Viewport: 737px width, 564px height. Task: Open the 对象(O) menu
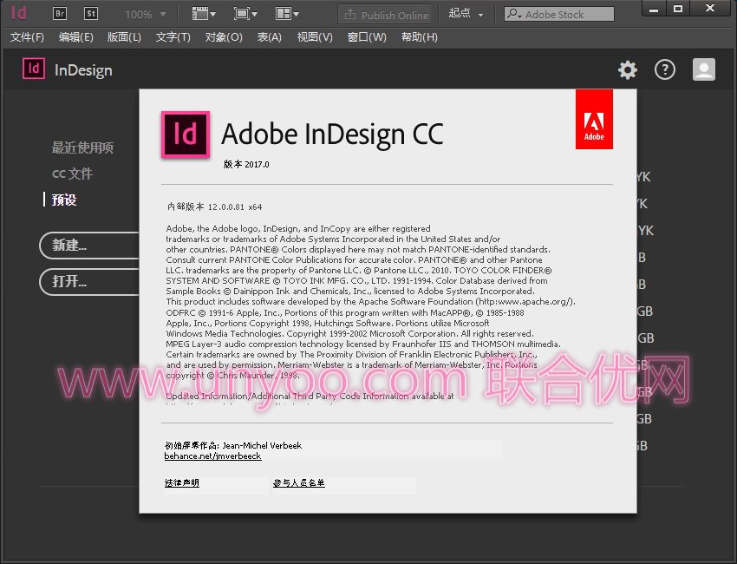[224, 37]
